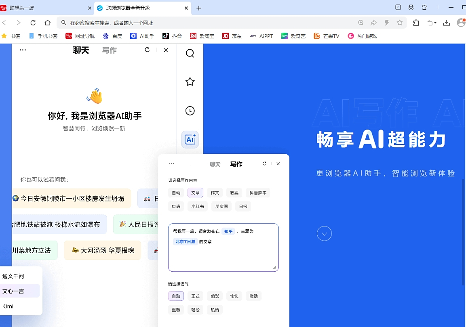Open search in the AI assistant sidebar
Viewport: 466px width, 327px height.
pyautogui.click(x=190, y=53)
